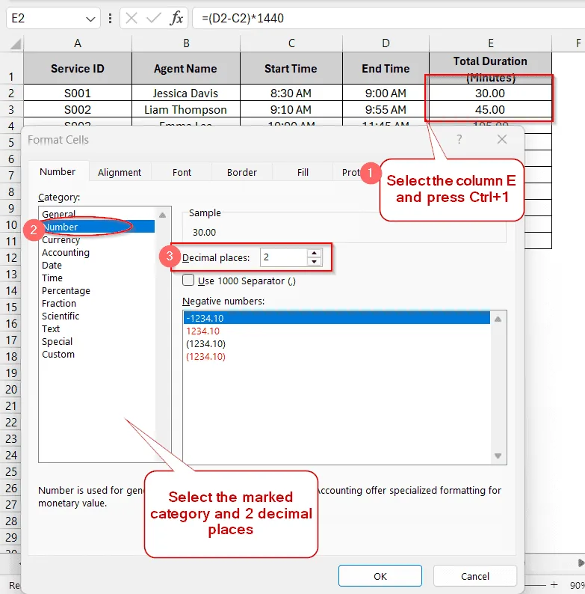
Task: Click Service ID cell S001
Action: (78, 93)
